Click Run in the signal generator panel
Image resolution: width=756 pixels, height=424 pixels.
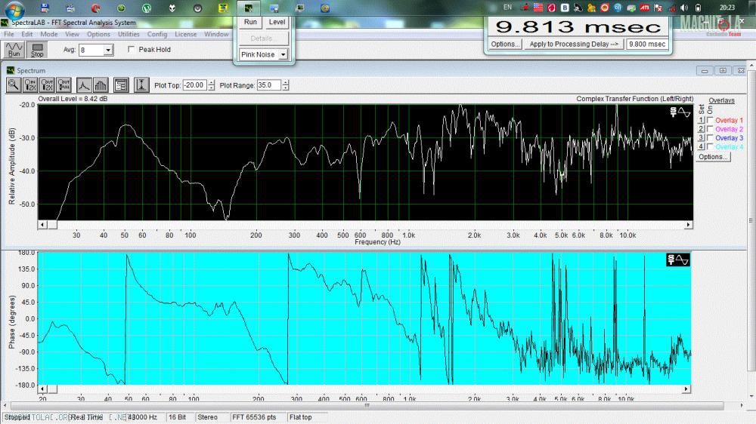(250, 22)
